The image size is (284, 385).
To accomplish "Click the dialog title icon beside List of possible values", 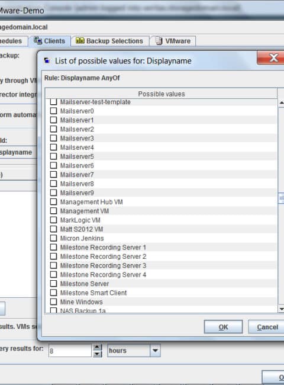I will (x=47, y=60).
